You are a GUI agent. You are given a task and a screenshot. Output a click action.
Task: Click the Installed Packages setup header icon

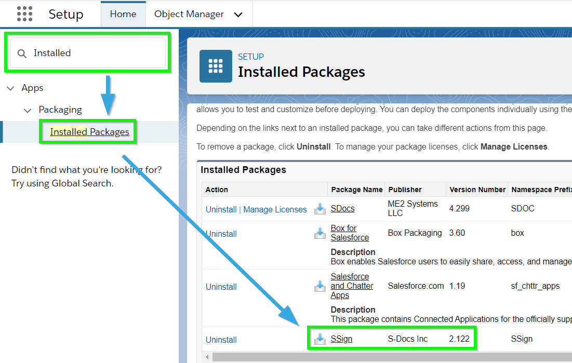pos(216,66)
